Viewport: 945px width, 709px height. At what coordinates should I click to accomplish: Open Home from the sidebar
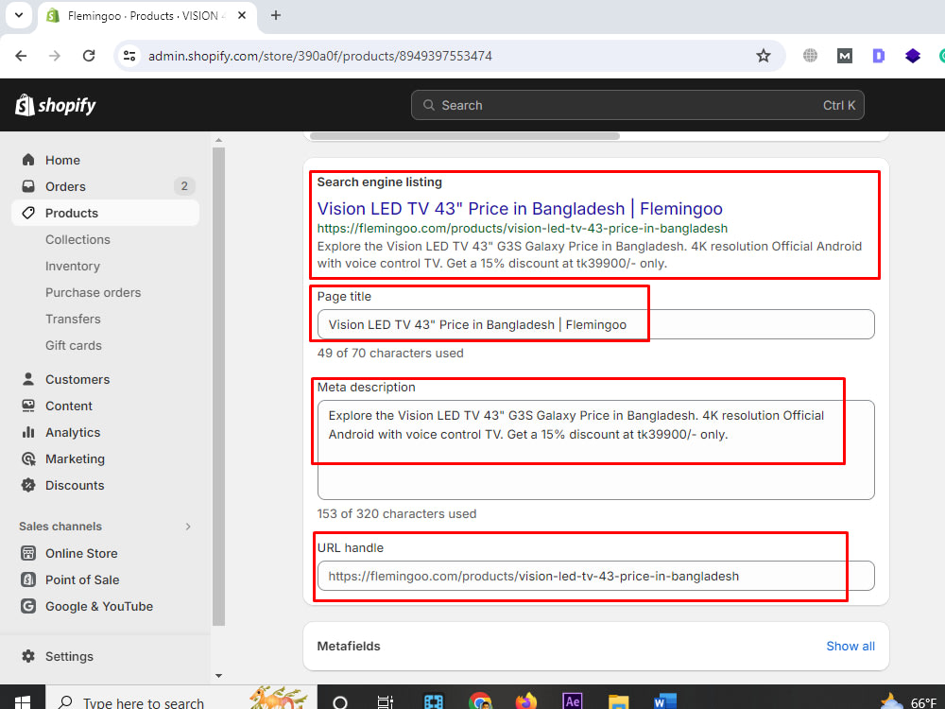click(62, 160)
